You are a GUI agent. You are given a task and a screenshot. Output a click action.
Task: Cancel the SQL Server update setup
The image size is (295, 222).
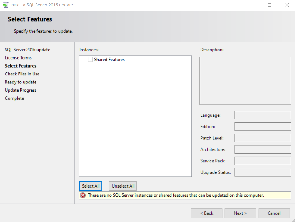coord(274,213)
